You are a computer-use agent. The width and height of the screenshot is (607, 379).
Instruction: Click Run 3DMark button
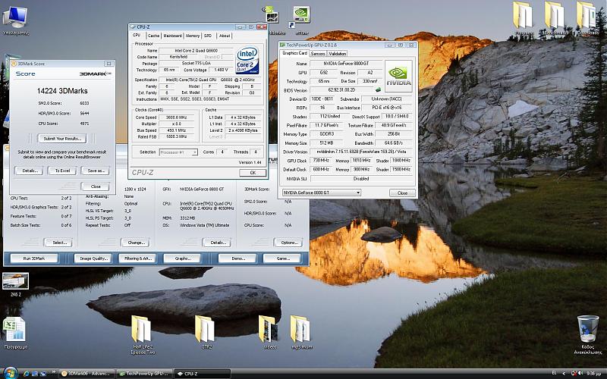[34, 258]
